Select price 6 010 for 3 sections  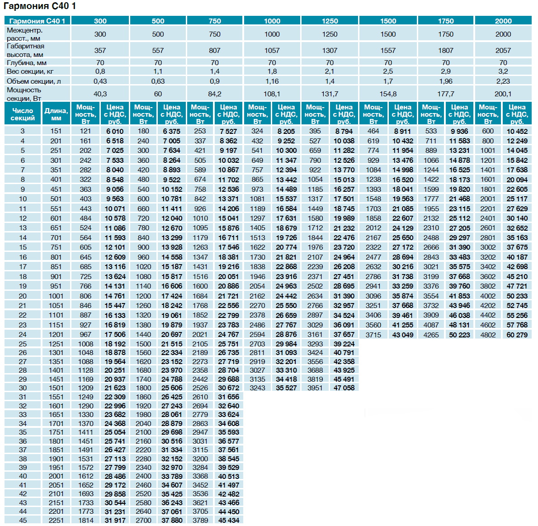[114, 131]
